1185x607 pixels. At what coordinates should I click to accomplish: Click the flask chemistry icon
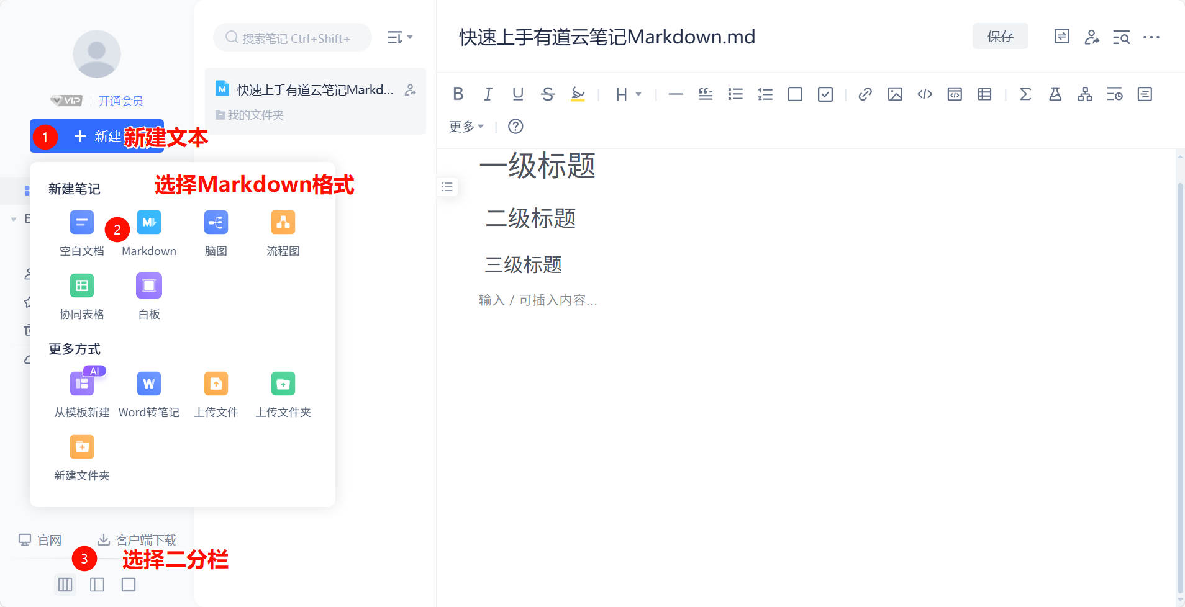1055,94
